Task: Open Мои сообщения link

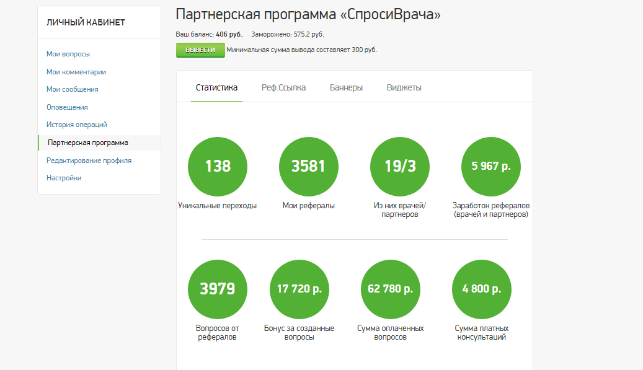Action: pos(72,89)
